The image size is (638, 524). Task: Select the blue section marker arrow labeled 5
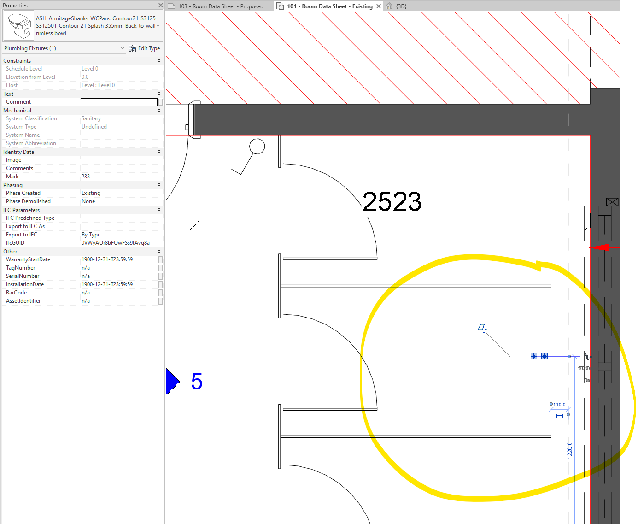click(x=172, y=381)
